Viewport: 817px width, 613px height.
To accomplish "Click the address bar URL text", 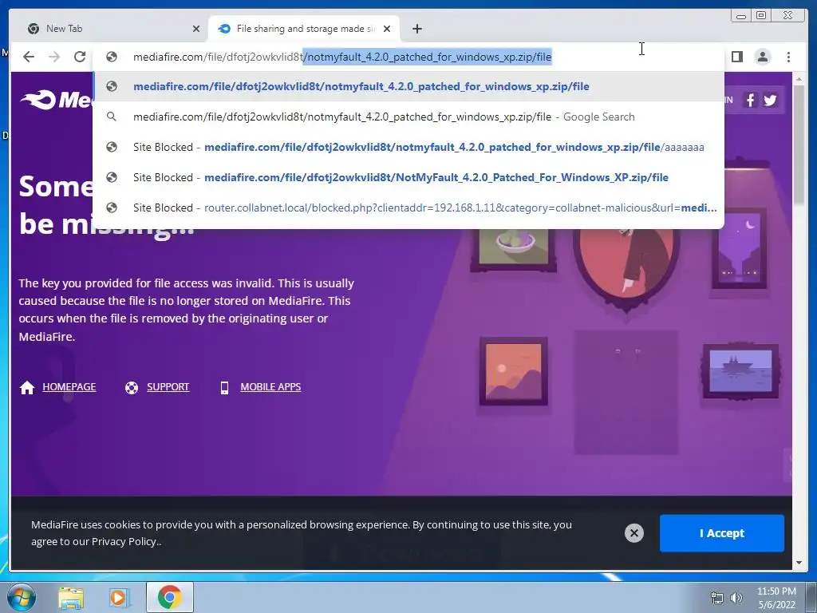I will (x=341, y=57).
